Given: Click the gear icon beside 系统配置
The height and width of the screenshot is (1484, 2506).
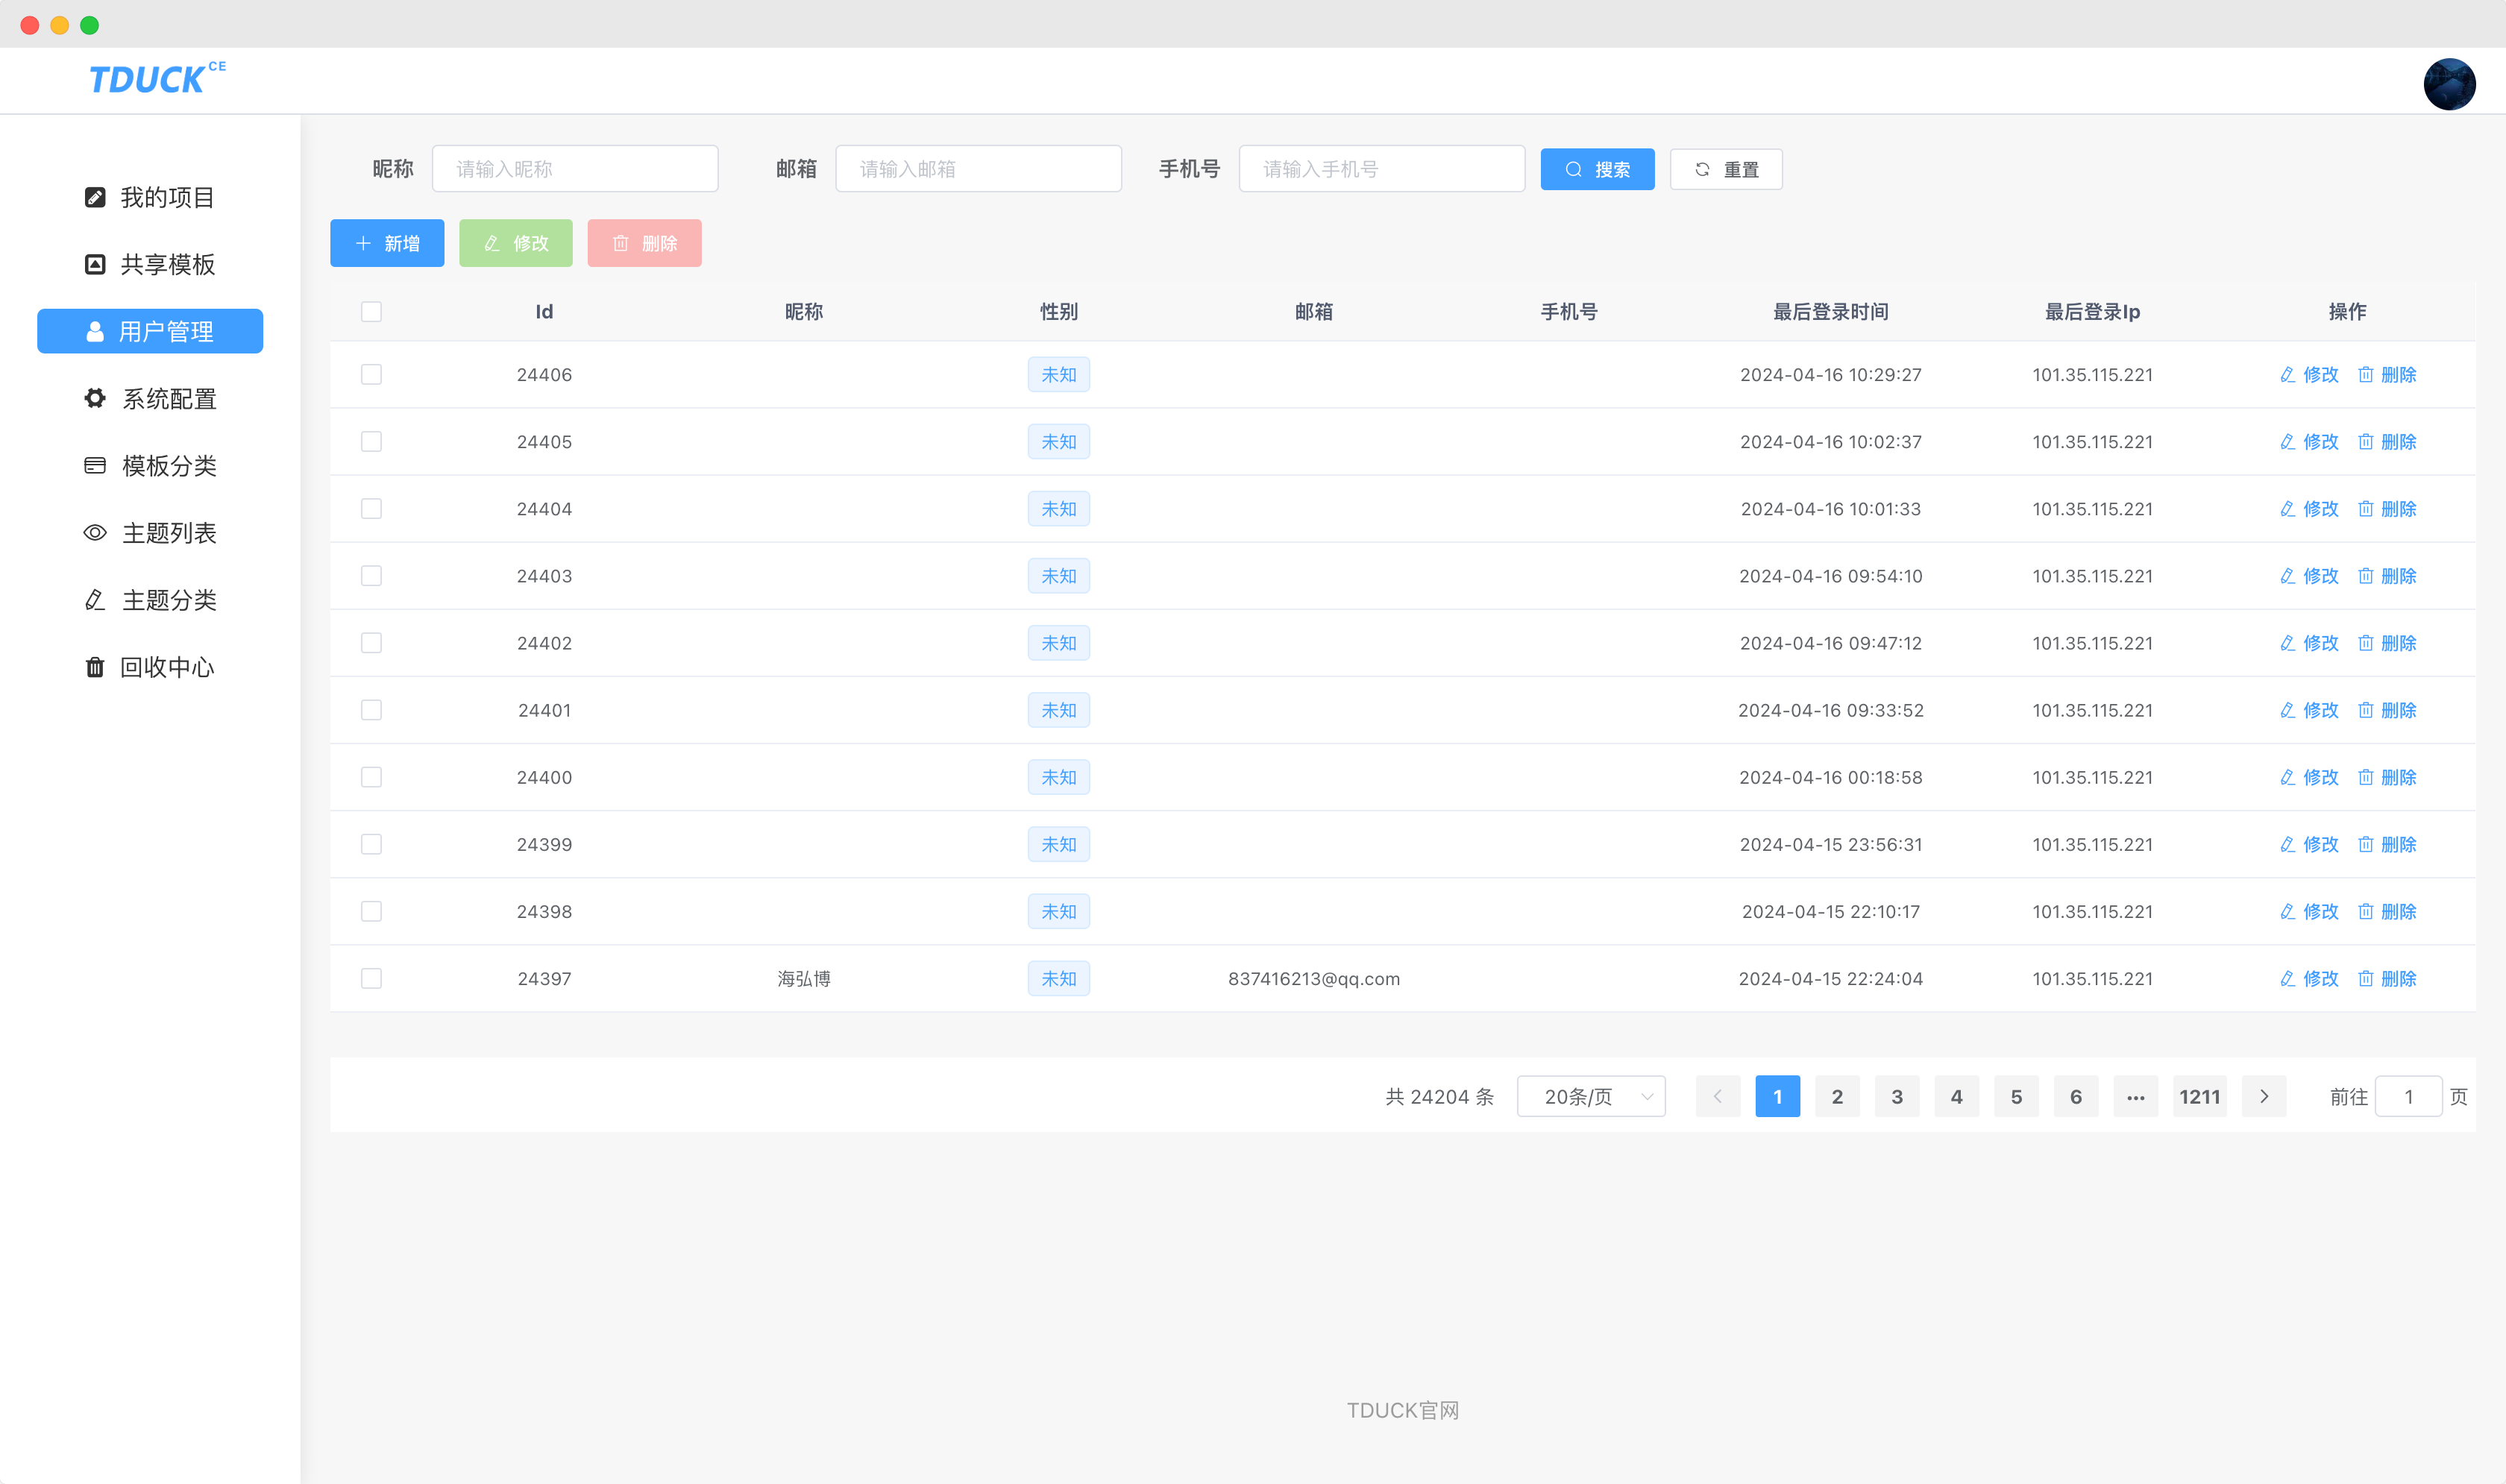Looking at the screenshot, I should click(x=95, y=398).
